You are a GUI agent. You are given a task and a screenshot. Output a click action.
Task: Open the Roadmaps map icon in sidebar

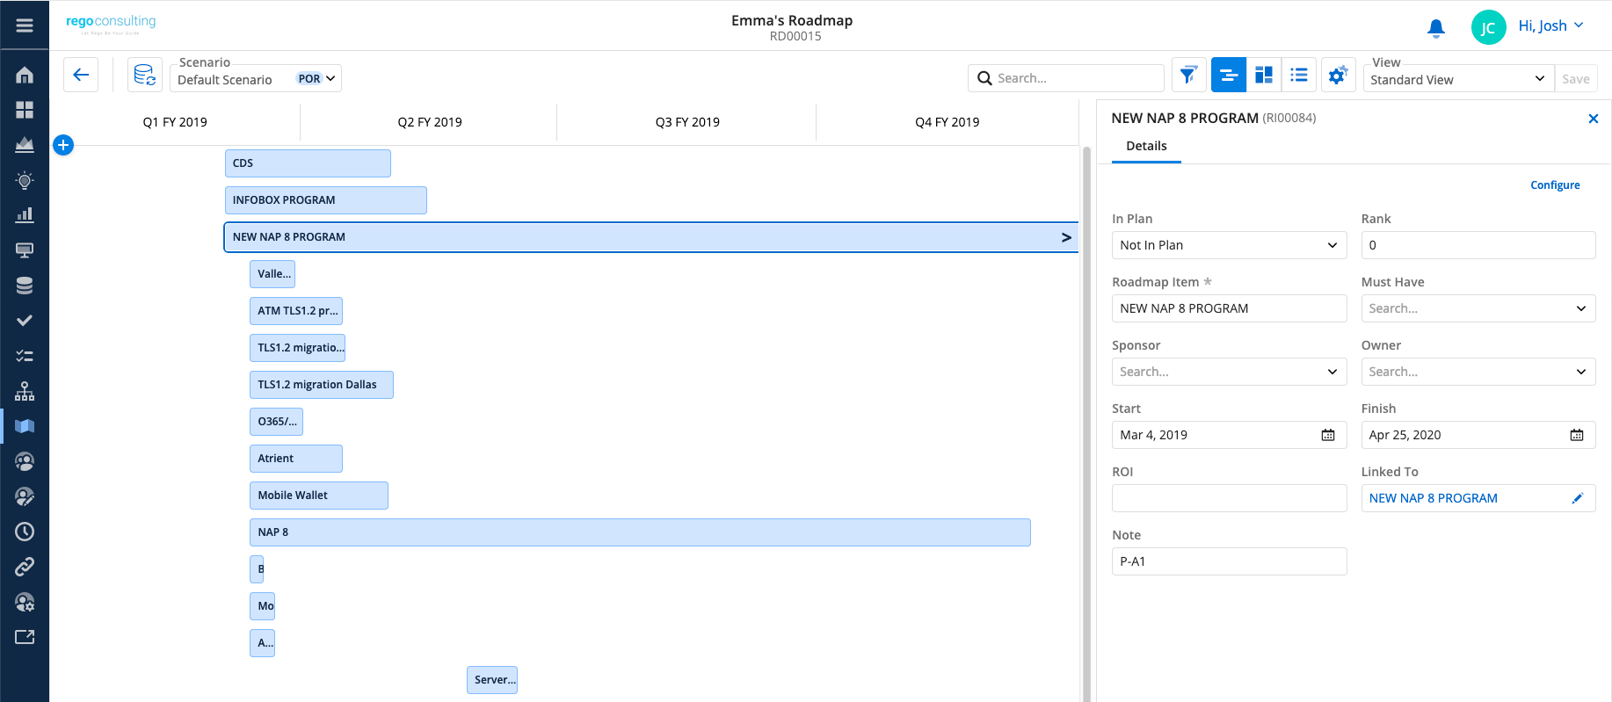click(x=25, y=426)
